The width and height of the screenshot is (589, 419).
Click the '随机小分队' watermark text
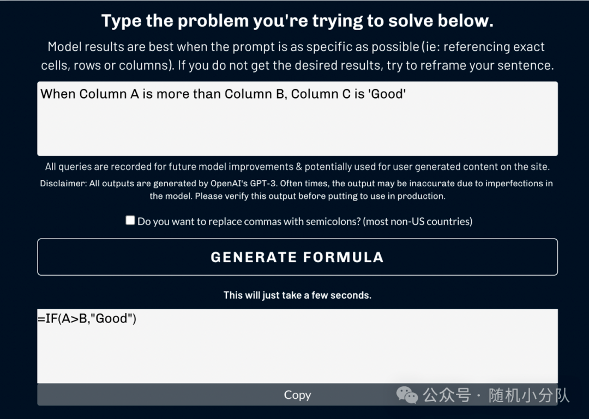529,396
